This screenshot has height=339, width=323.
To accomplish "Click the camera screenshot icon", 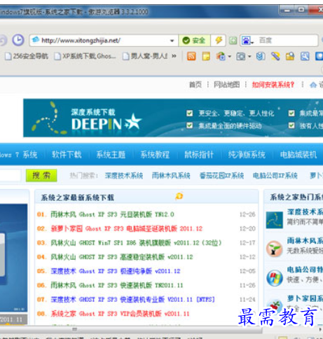I will [240, 56].
